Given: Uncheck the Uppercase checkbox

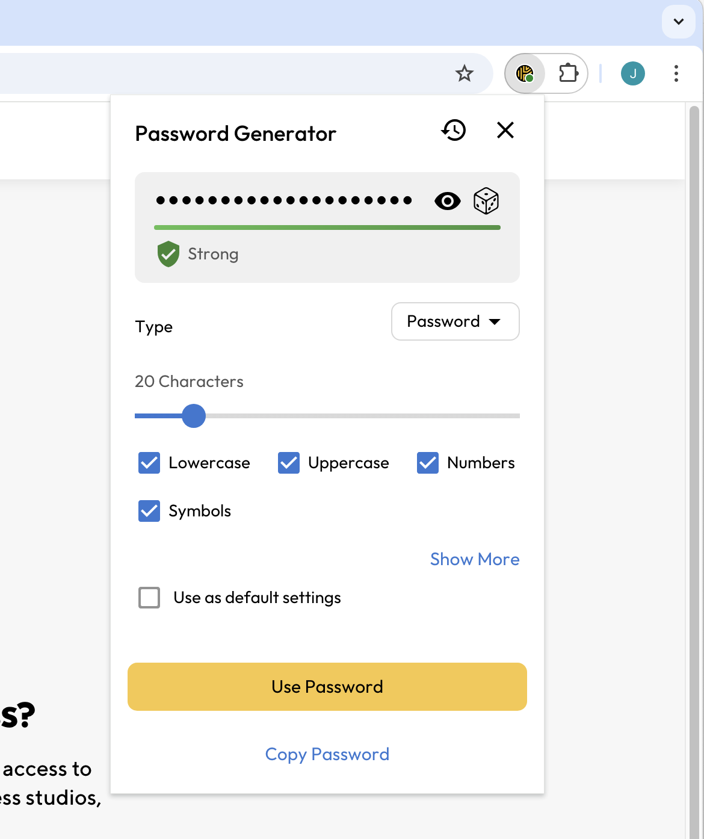Looking at the screenshot, I should [x=289, y=463].
